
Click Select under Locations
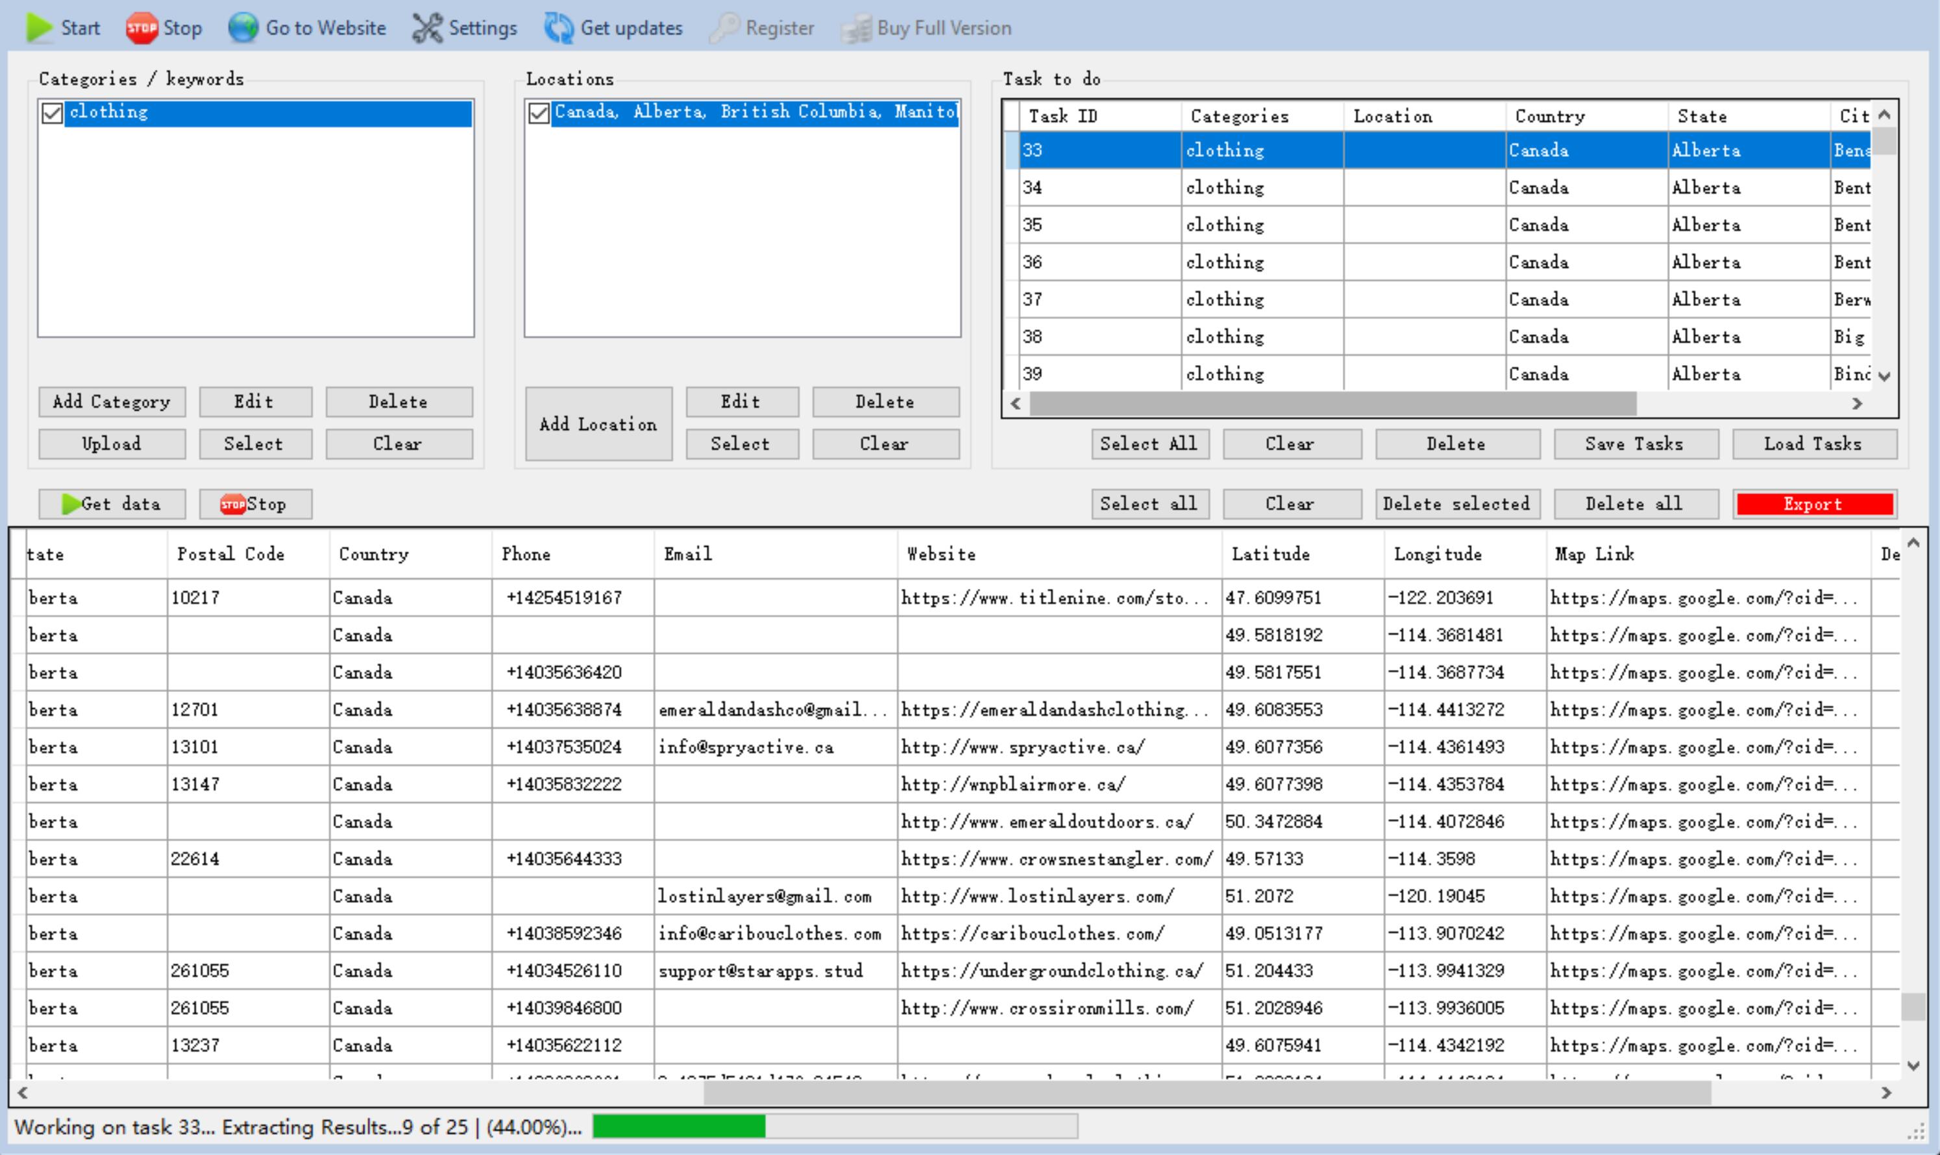point(743,444)
